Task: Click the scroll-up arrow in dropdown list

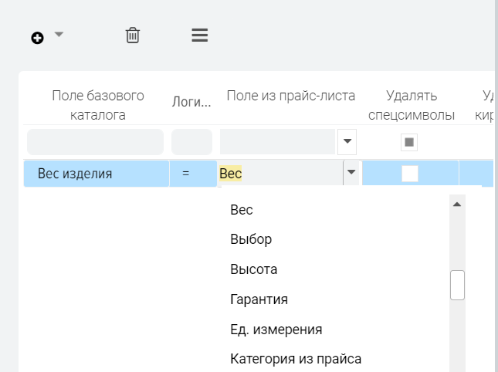Action: [x=457, y=205]
